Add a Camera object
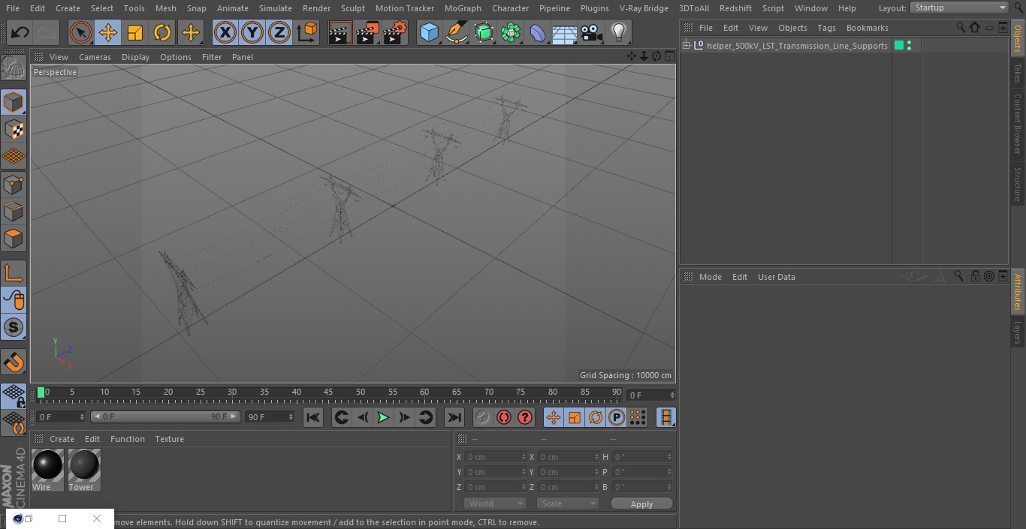1026x529 pixels. (x=592, y=33)
